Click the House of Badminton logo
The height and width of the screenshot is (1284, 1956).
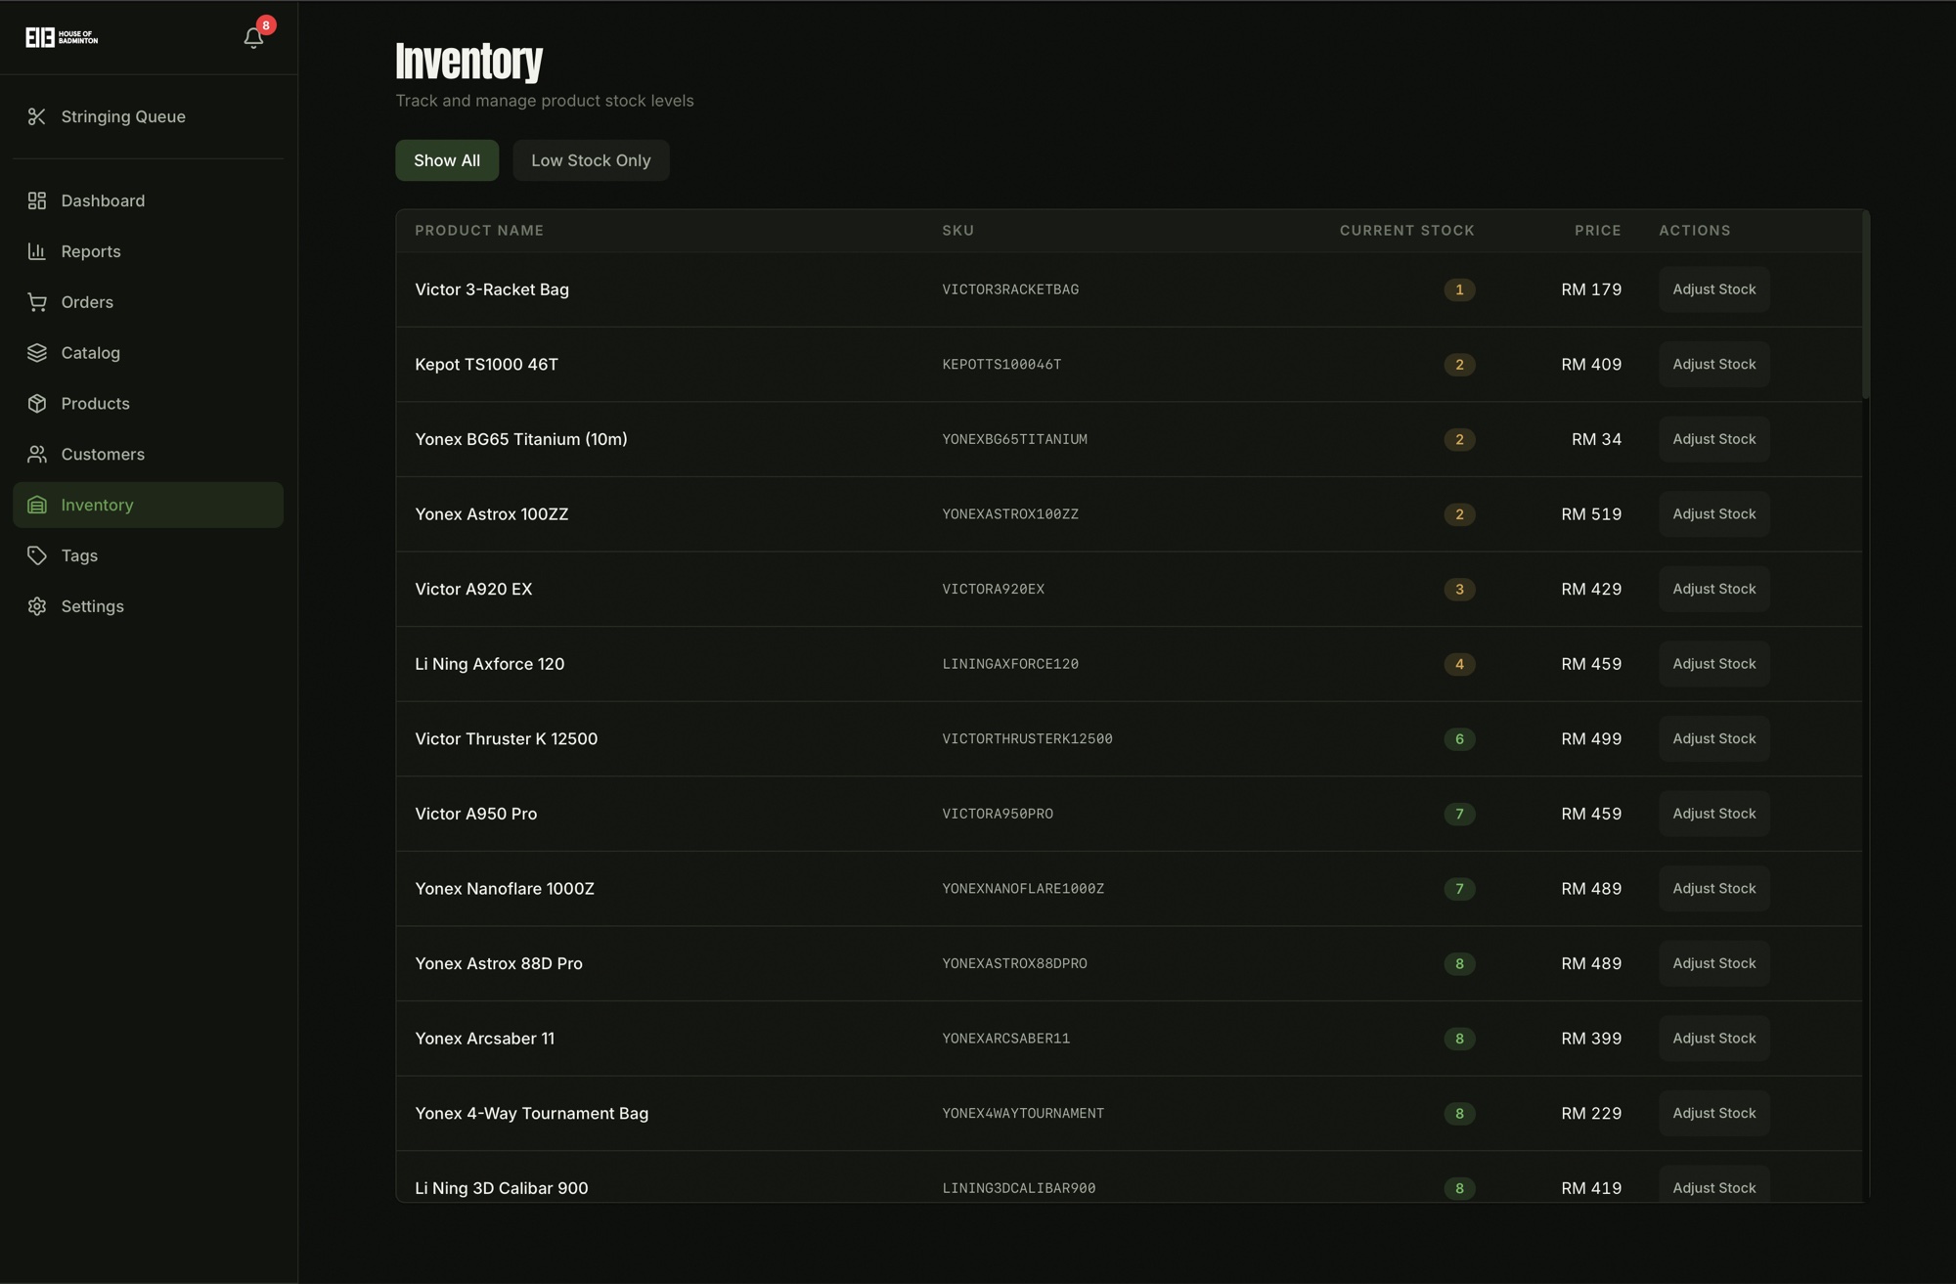click(62, 37)
